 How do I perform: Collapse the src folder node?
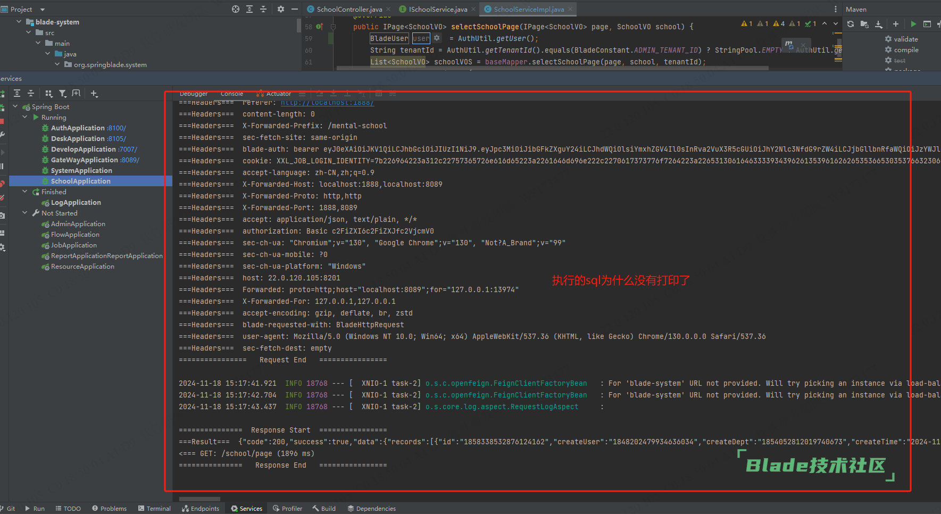(x=29, y=32)
